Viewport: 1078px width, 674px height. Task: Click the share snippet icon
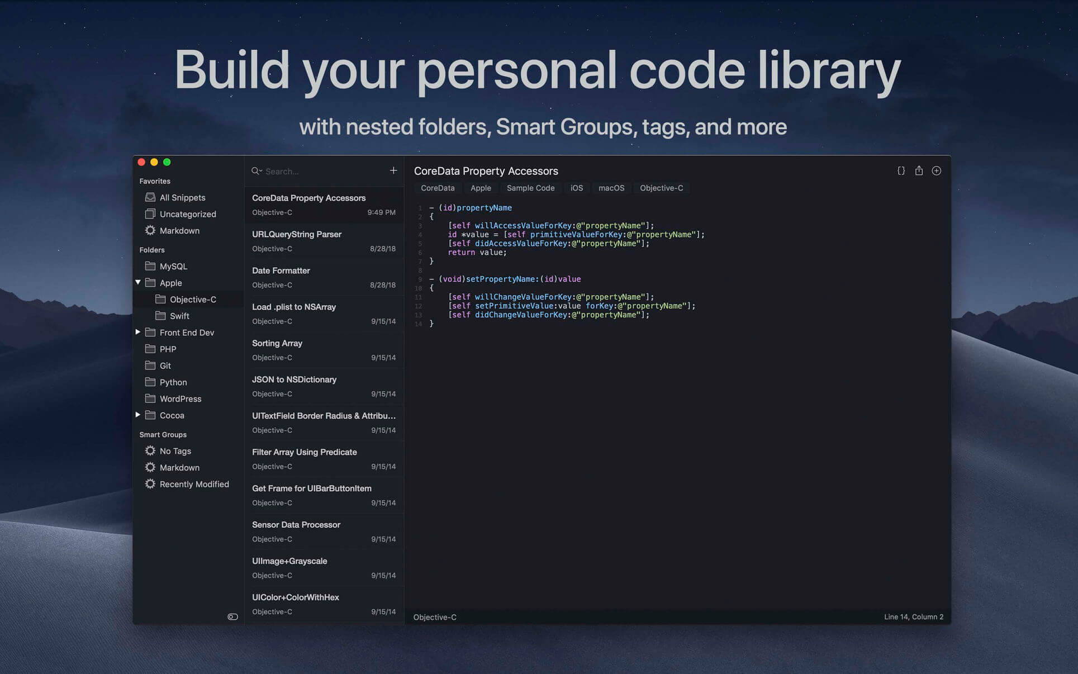(x=919, y=171)
